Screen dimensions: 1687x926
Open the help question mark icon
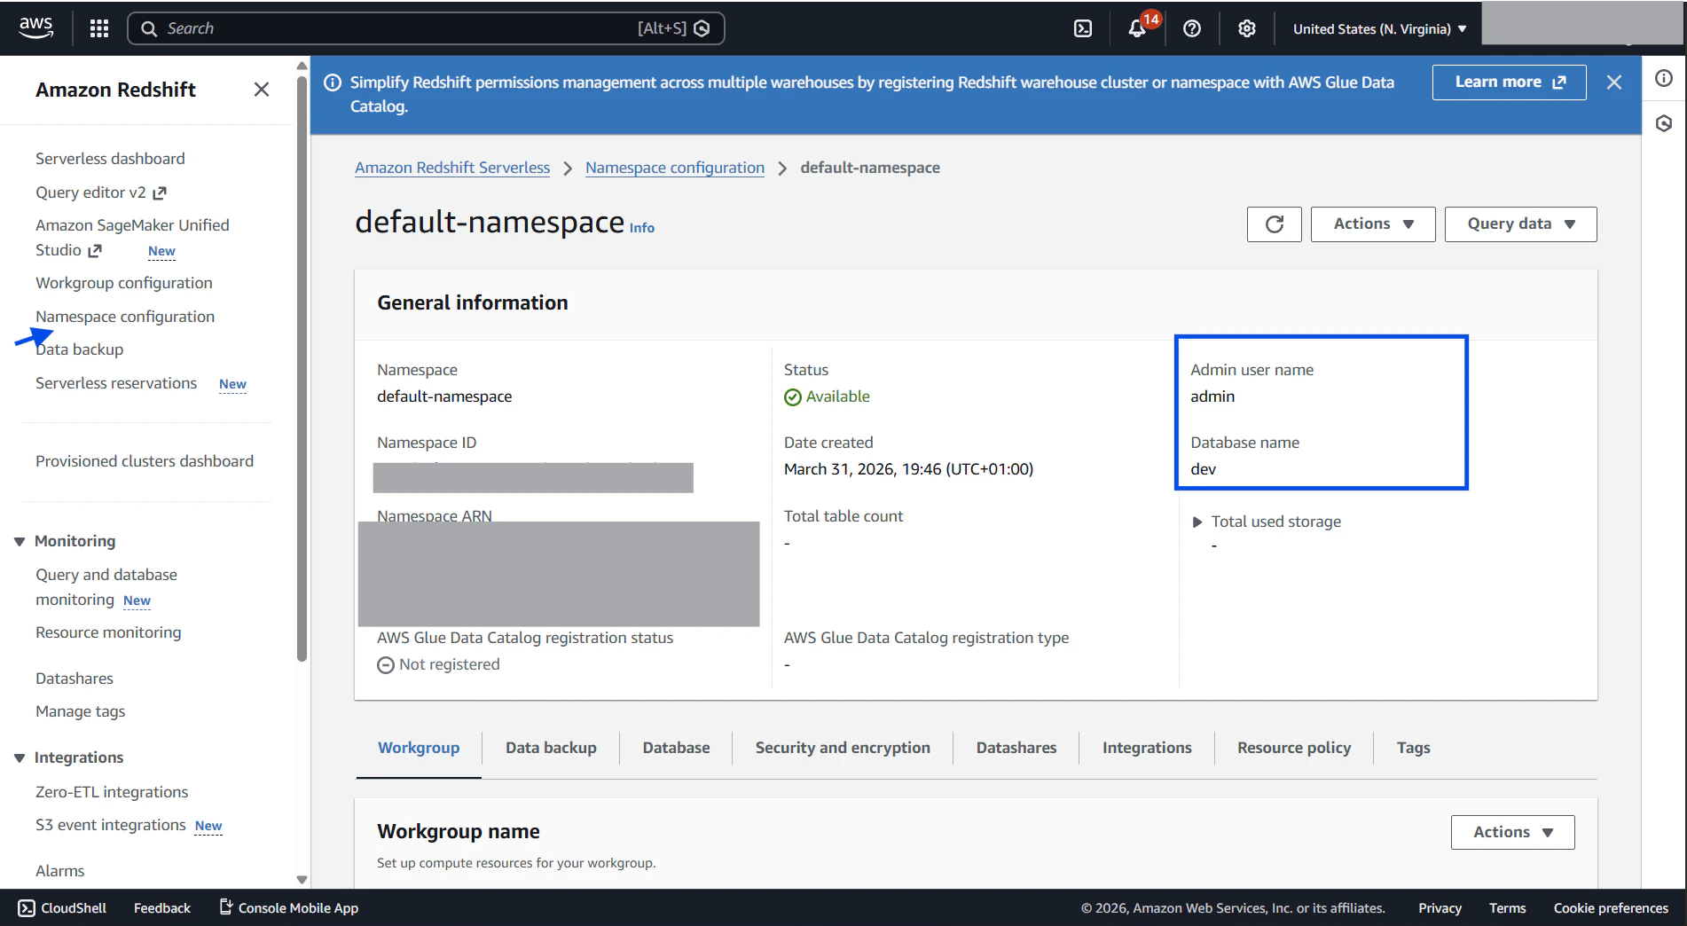tap(1192, 28)
